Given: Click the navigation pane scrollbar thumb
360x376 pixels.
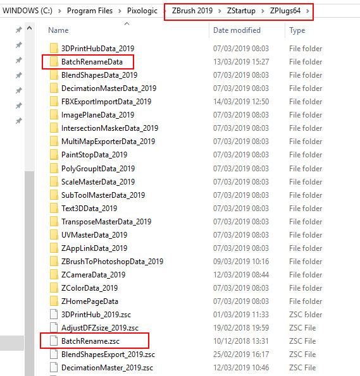Looking at the screenshot, I should [x=29, y=274].
